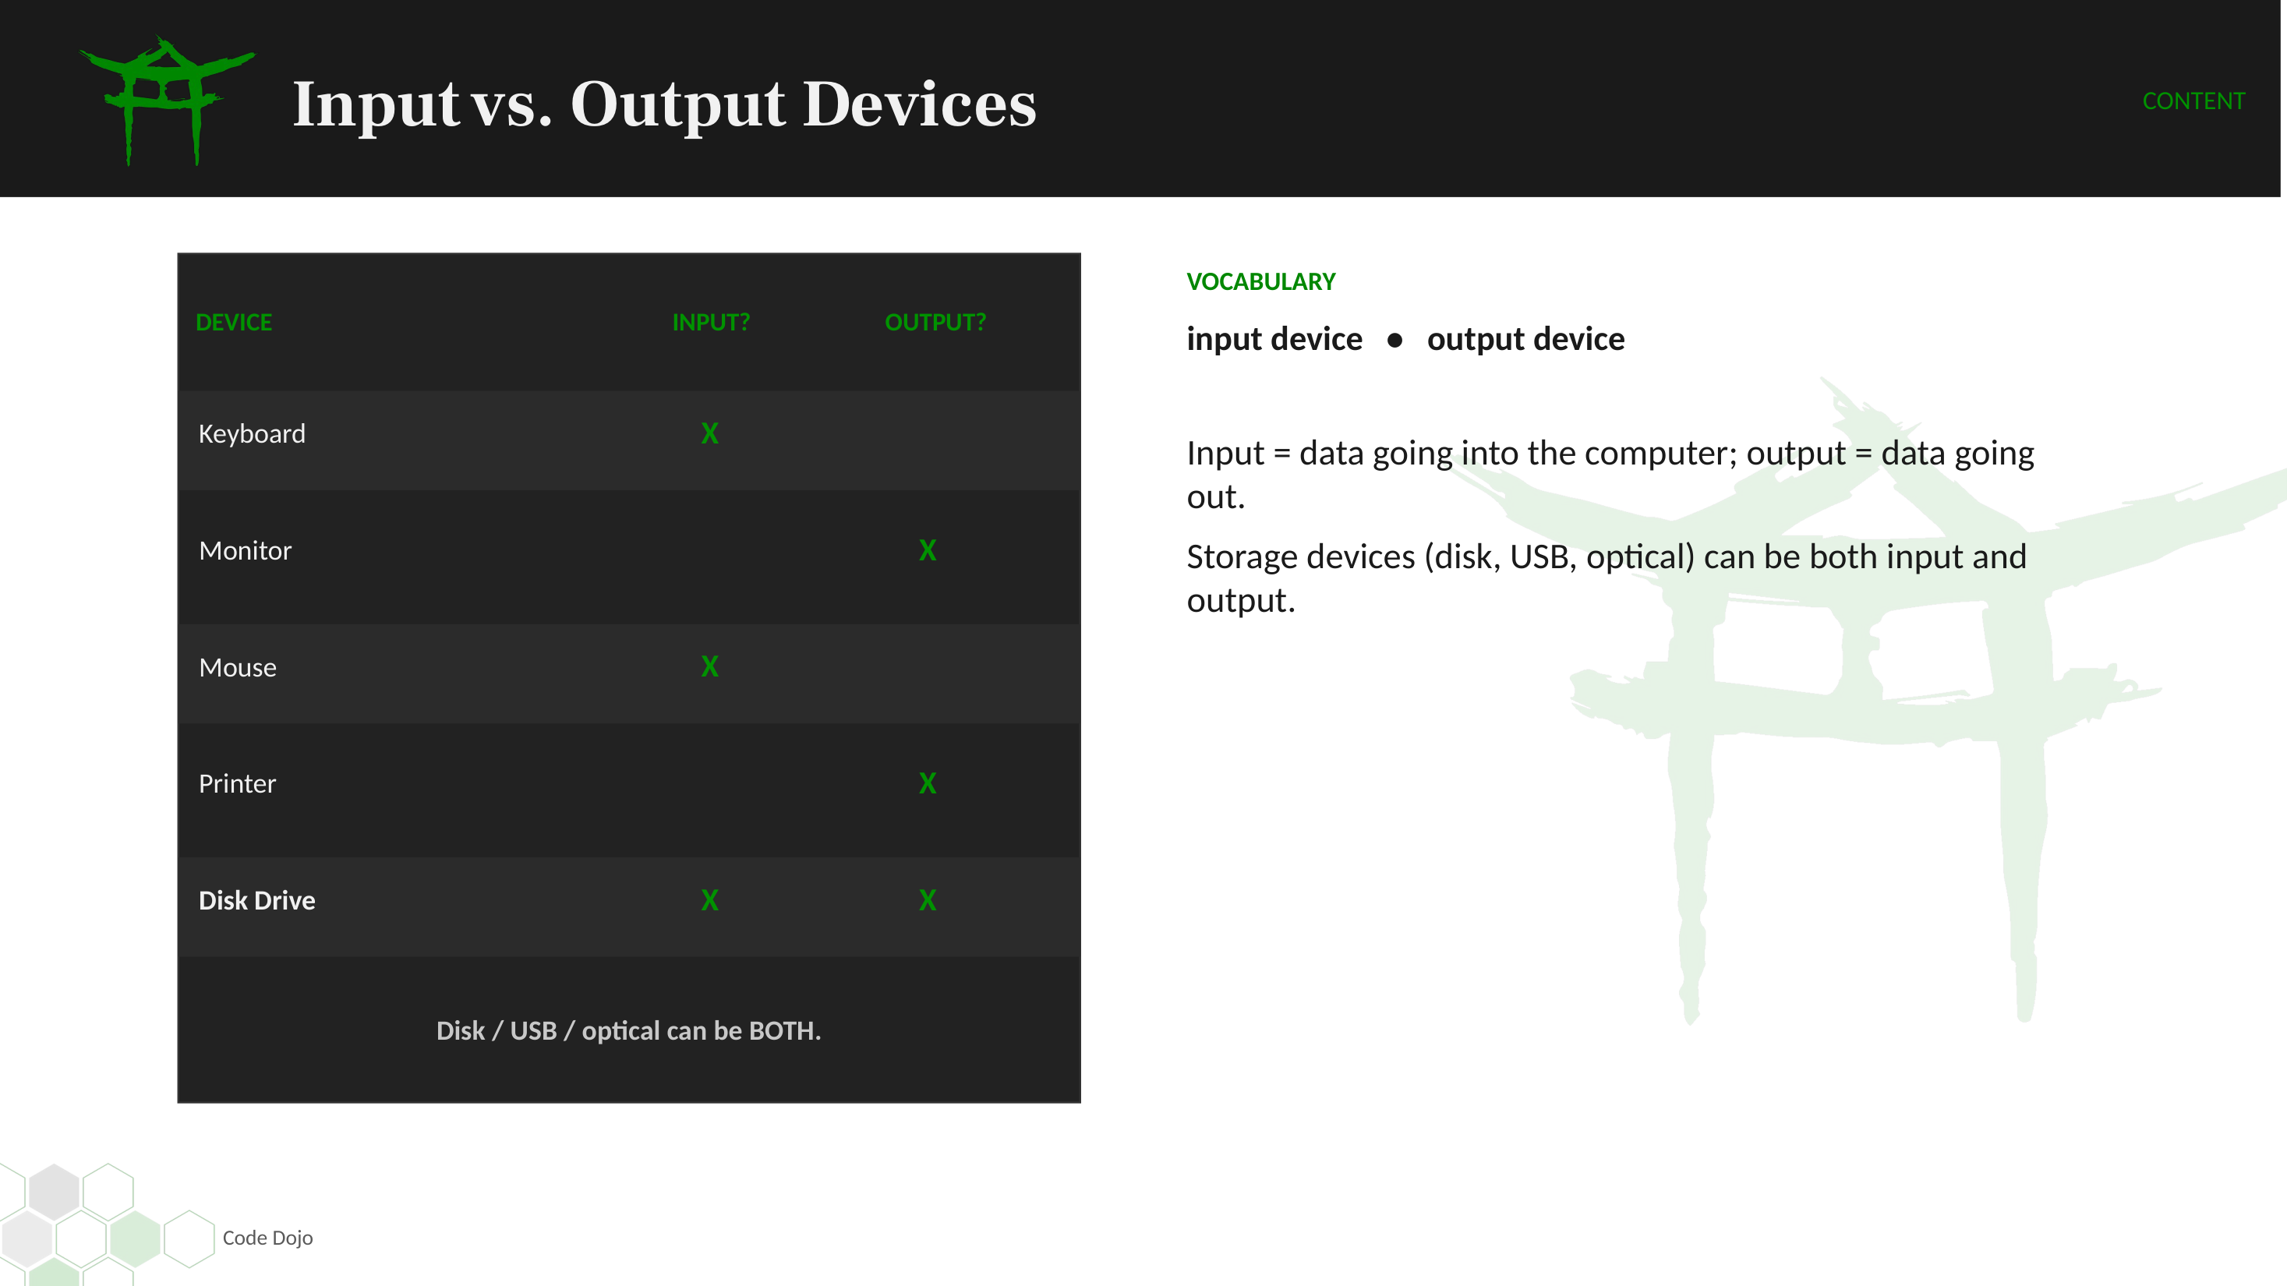
Task: Click the Code Dojo footer label
Action: [267, 1237]
